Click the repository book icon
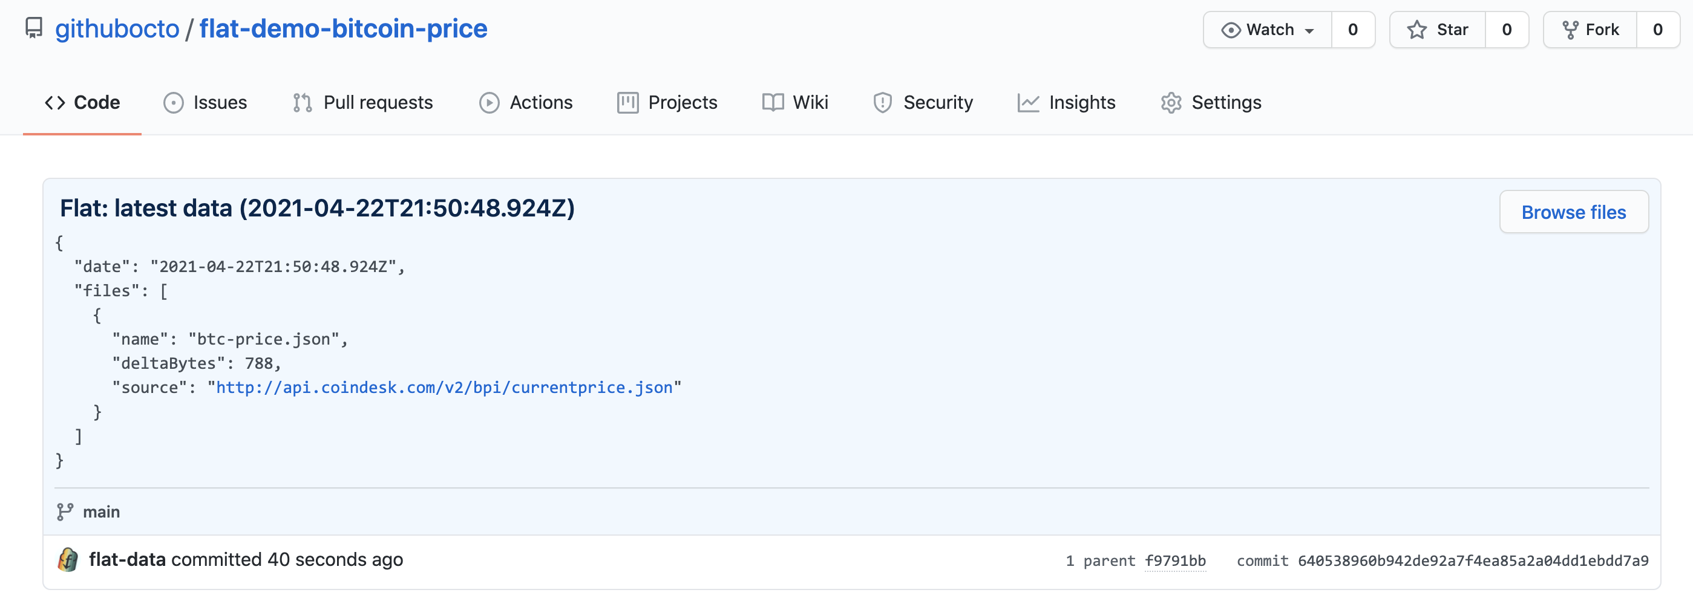This screenshot has height=607, width=1693. (x=33, y=28)
